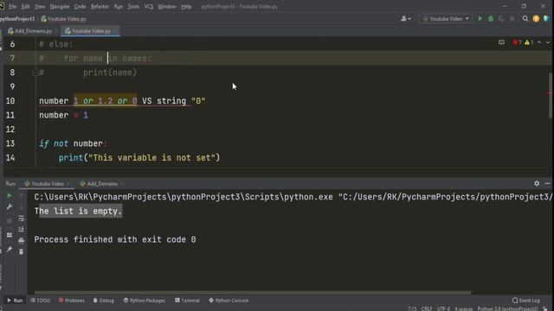Go to previous highlighted error arrow
554x311 pixels.
(x=539, y=42)
